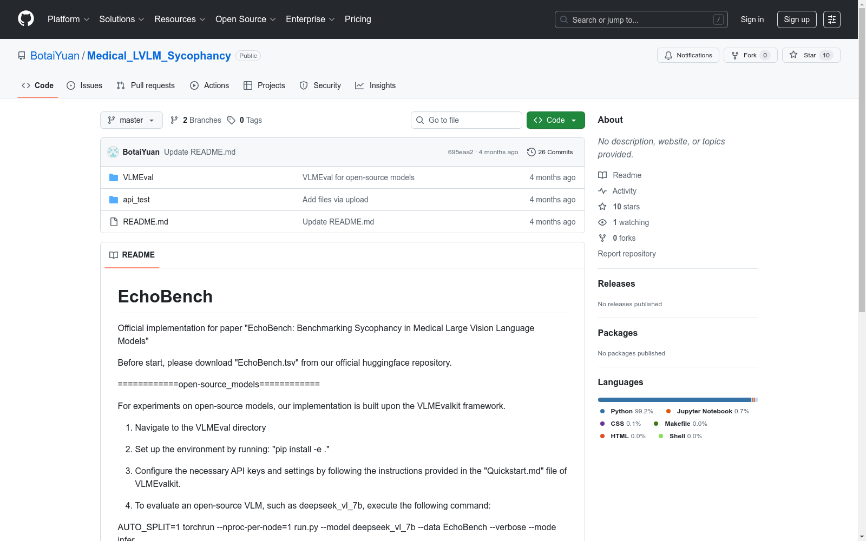Click the bell icon in Notifications button
This screenshot has width=866, height=541.
coord(668,55)
